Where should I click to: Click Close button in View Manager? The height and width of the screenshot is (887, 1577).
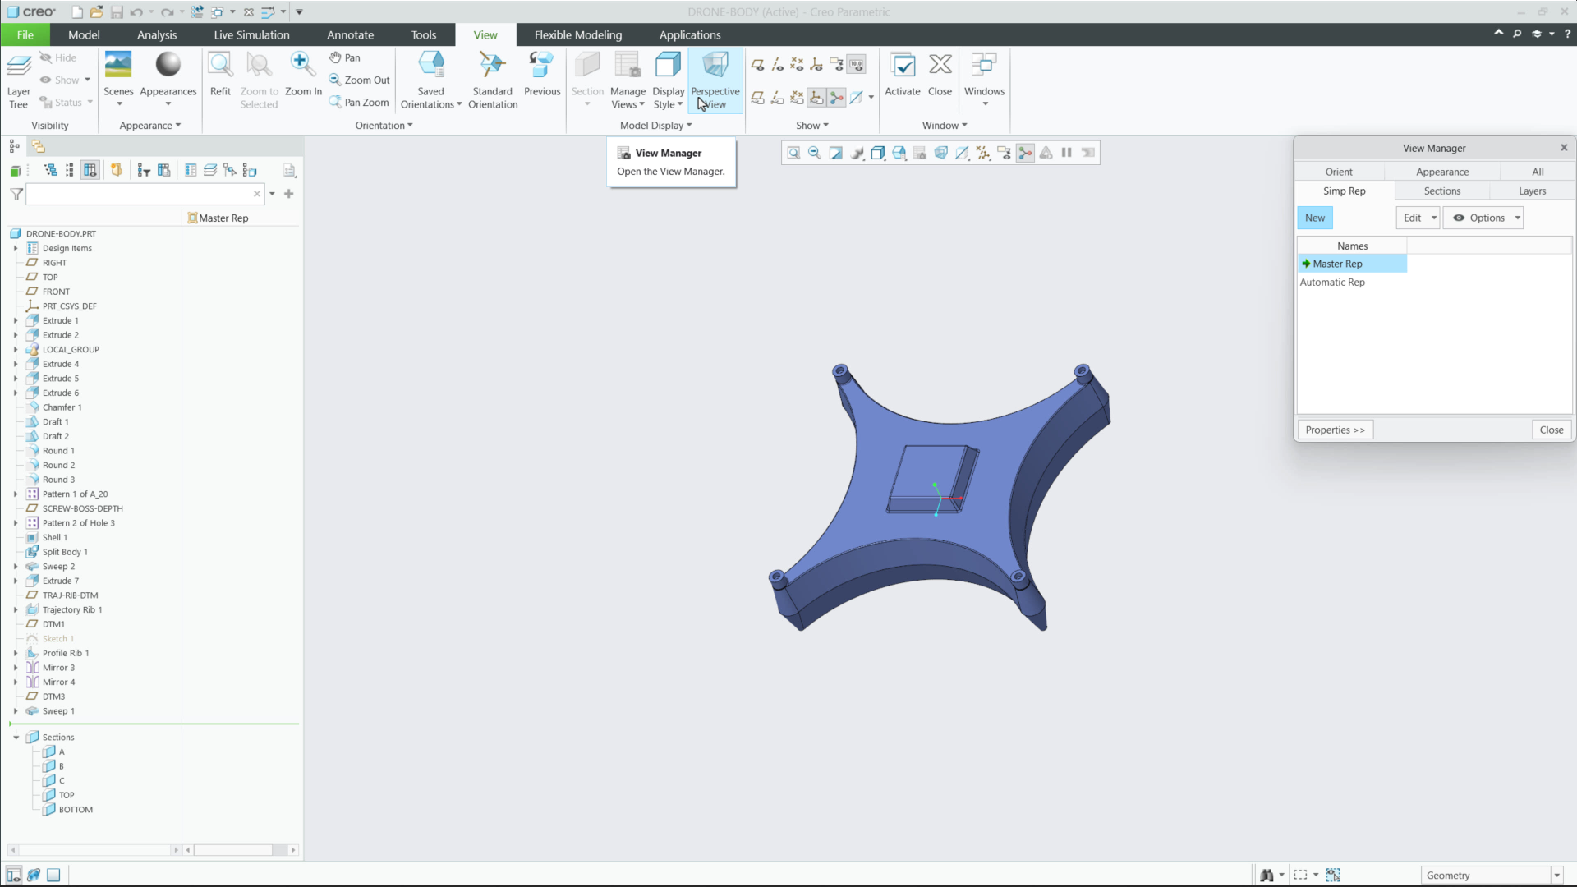1552,430
